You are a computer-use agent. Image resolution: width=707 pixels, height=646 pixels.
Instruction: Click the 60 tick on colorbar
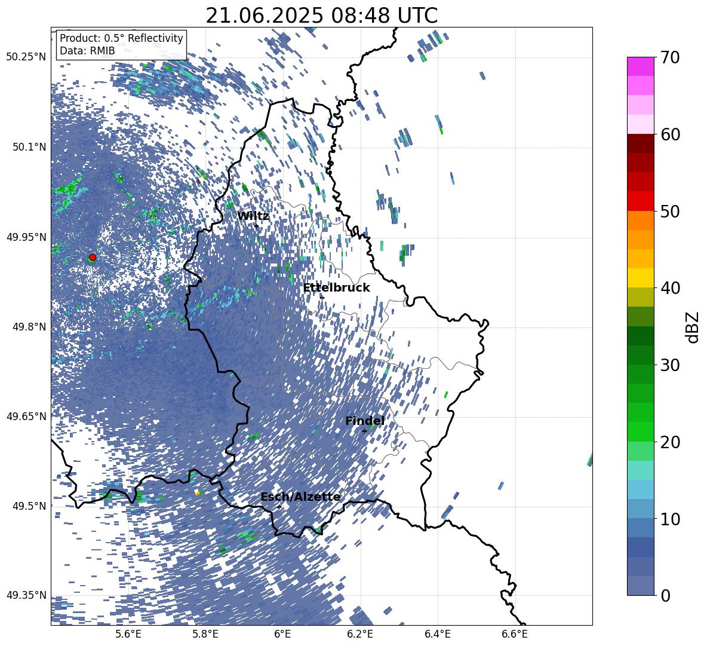click(671, 134)
